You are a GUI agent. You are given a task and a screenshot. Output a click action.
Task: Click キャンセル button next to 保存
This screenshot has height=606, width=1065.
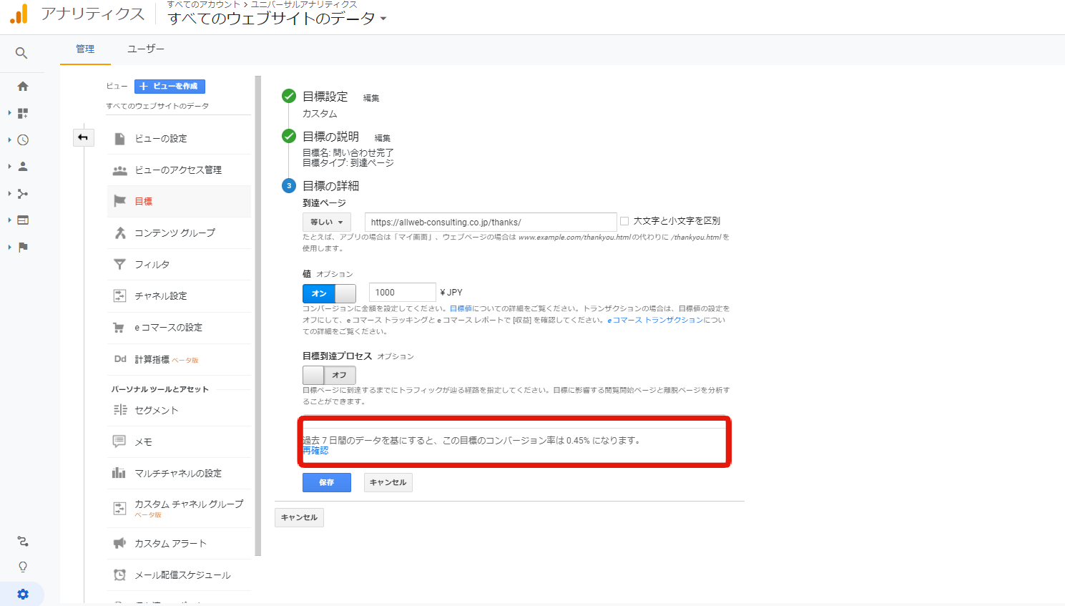388,482
